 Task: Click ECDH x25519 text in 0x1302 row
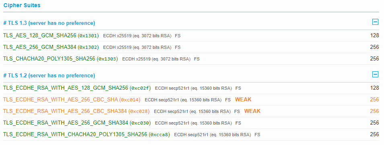pos(117,47)
